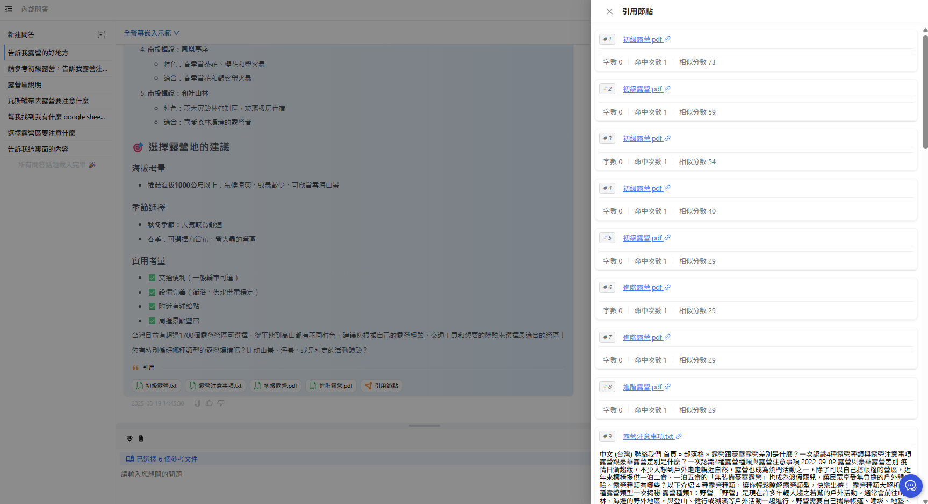The image size is (928, 504).
Task: Attach a file using the paperclip icon
Action: pyautogui.click(x=141, y=438)
